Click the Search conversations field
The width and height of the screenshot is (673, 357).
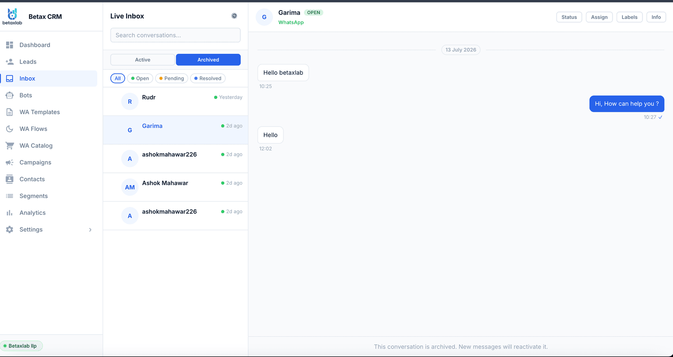pyautogui.click(x=175, y=35)
